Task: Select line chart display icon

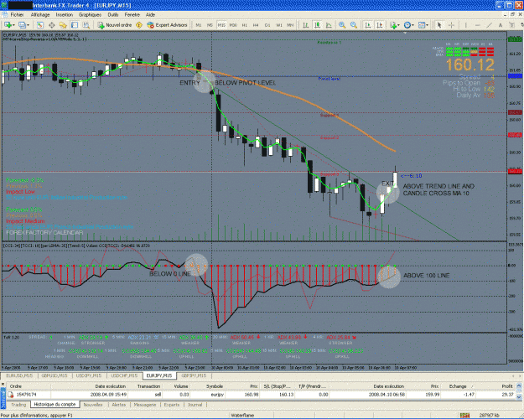Action: click(329, 25)
